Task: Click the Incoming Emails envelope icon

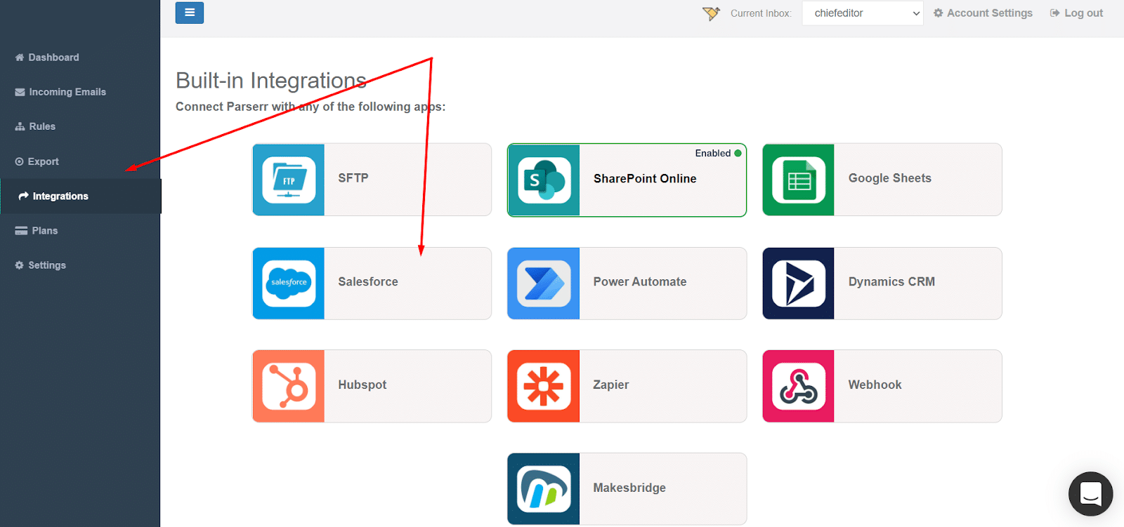Action: 20,92
